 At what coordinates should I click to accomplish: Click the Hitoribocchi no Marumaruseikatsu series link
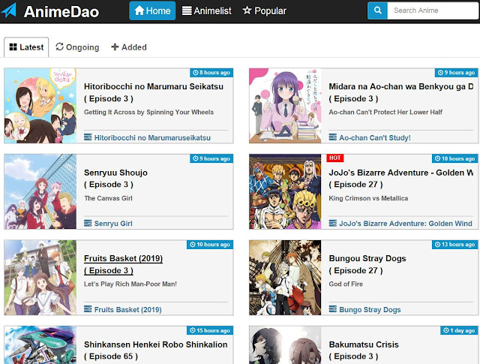pyautogui.click(x=152, y=137)
